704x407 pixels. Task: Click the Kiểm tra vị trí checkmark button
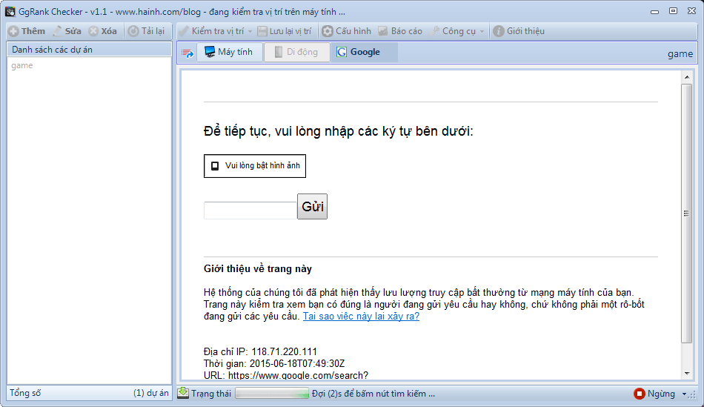coord(211,31)
